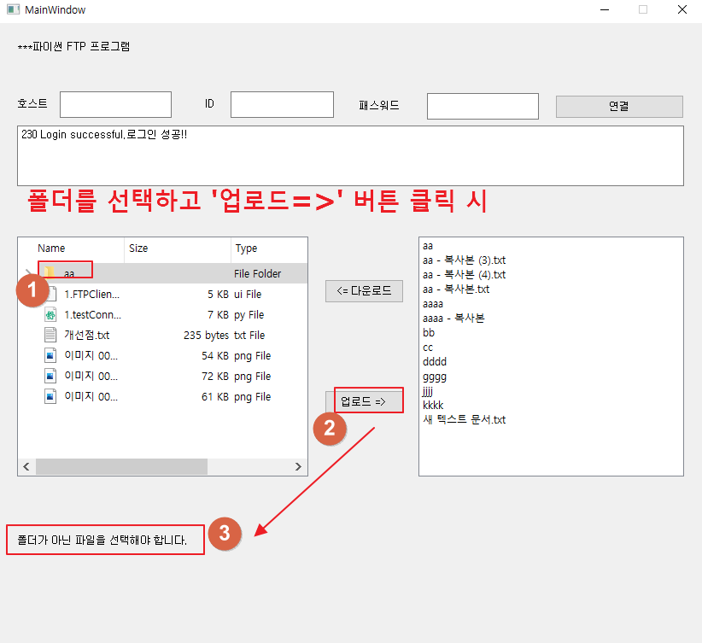The width and height of the screenshot is (702, 643).
Task: Click the '7 KB' size cell
Action: point(218,315)
